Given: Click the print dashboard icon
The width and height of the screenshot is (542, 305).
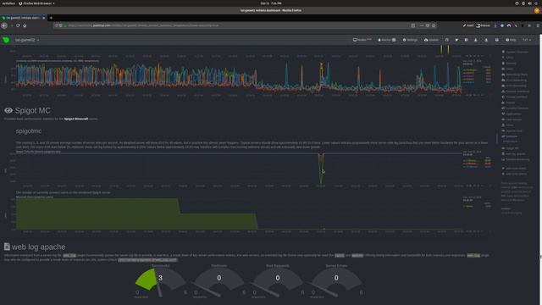Looking at the screenshot, I should click(497, 40).
